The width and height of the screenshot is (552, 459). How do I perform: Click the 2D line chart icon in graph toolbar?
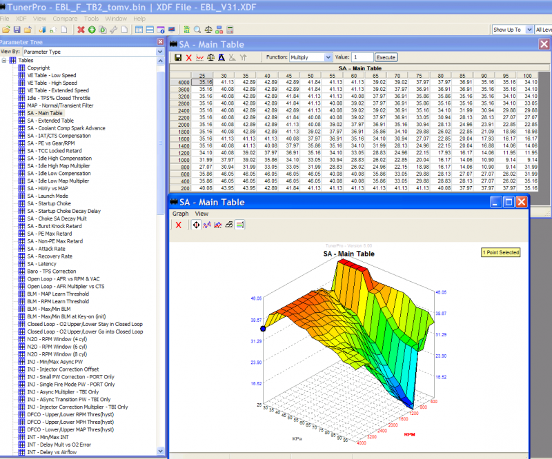coord(218,225)
